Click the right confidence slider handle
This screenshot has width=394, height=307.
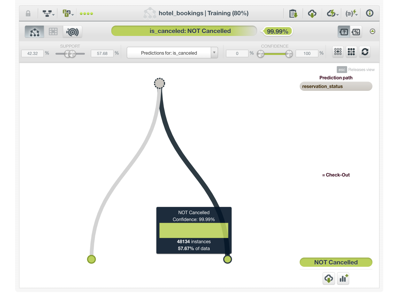289,54
